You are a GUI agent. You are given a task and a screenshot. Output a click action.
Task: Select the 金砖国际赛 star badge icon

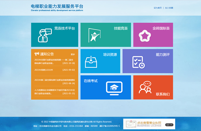145,36
